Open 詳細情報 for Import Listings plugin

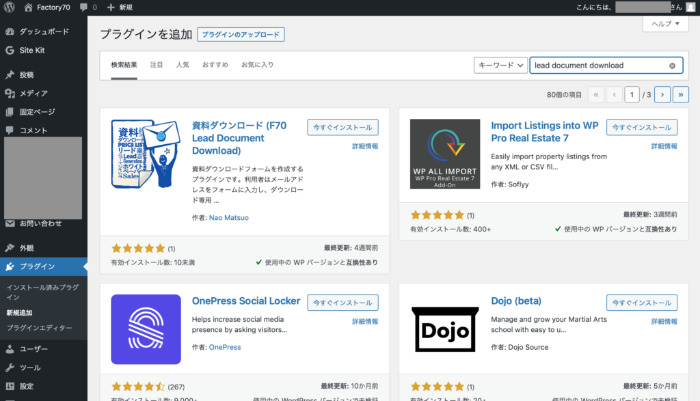tap(664, 146)
